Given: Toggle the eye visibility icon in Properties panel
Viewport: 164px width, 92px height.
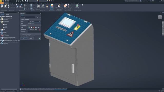Looking at the screenshot, I should point(40,15).
